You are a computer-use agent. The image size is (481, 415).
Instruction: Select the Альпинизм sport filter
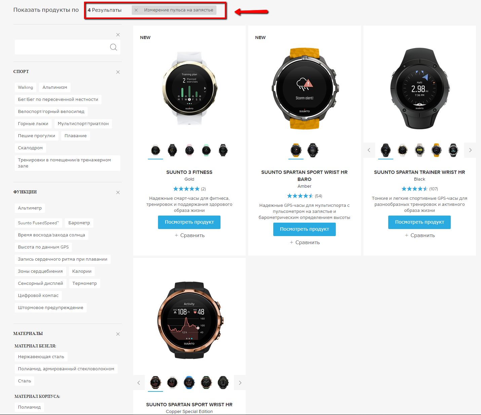click(x=55, y=87)
